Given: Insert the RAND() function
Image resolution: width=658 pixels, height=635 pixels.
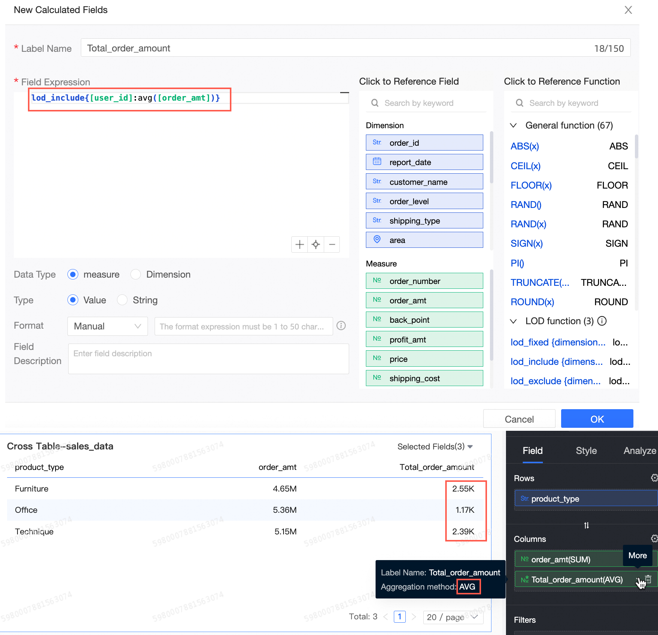Looking at the screenshot, I should [526, 205].
